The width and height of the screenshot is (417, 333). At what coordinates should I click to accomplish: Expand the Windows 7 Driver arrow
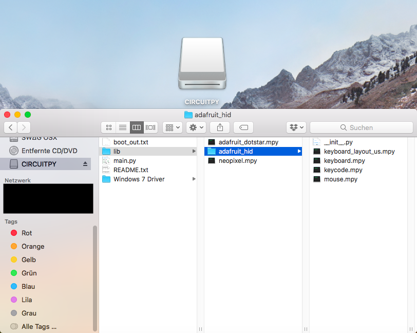194,179
